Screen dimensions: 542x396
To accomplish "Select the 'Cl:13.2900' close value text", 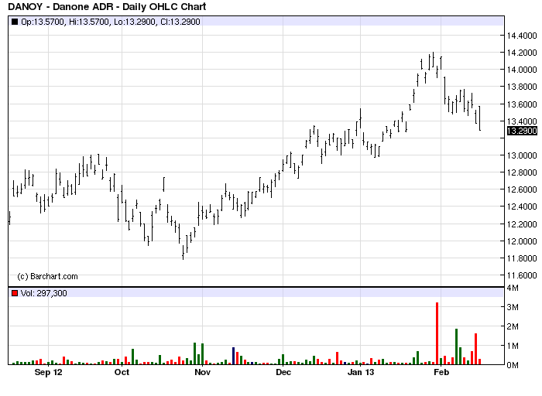I will (x=180, y=22).
